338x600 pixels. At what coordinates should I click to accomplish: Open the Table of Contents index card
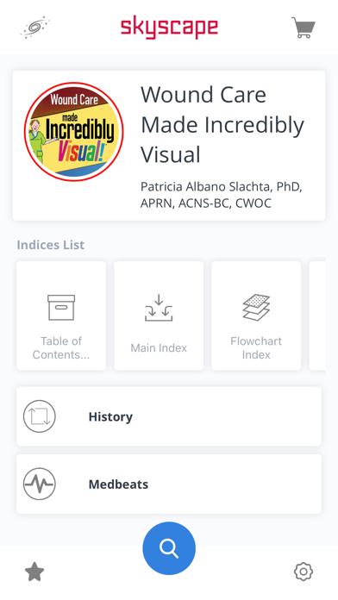[x=61, y=316]
